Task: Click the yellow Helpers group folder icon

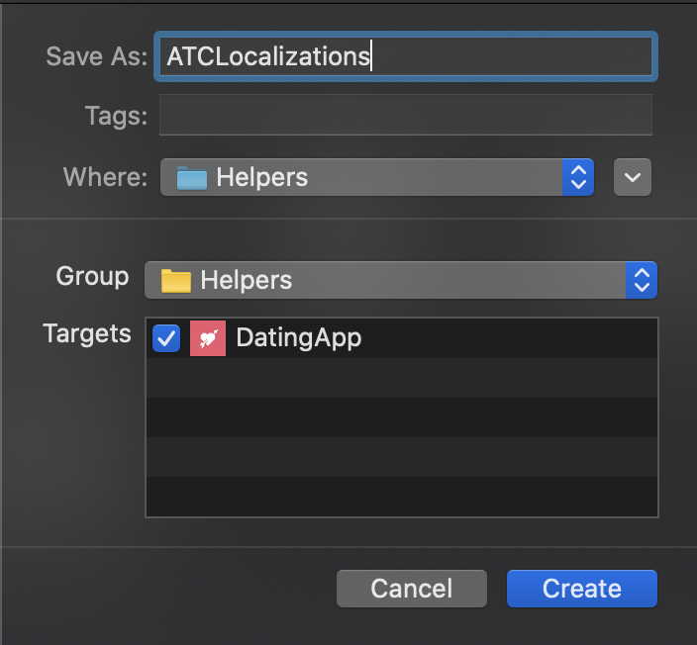Action: (x=176, y=281)
